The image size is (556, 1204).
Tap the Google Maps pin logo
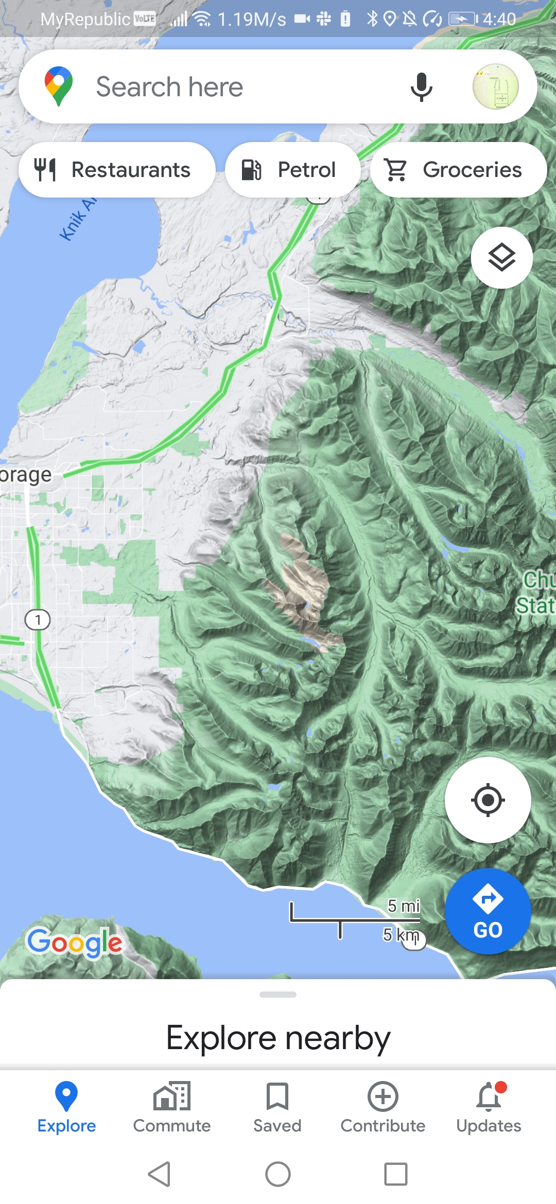pos(59,86)
